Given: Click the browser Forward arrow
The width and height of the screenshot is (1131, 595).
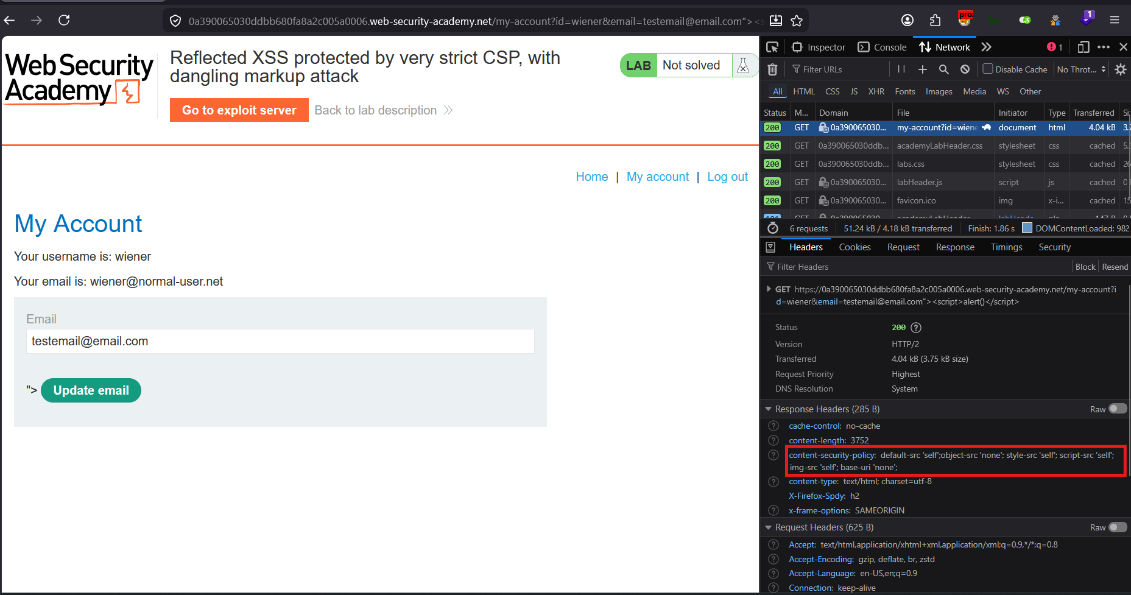Looking at the screenshot, I should coord(37,21).
